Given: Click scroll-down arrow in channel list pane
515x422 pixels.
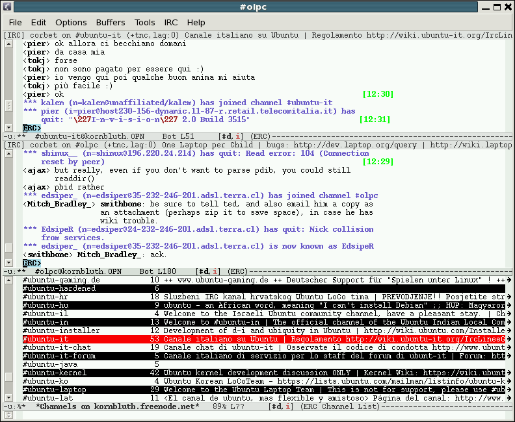Looking at the screenshot, I should [8, 397].
